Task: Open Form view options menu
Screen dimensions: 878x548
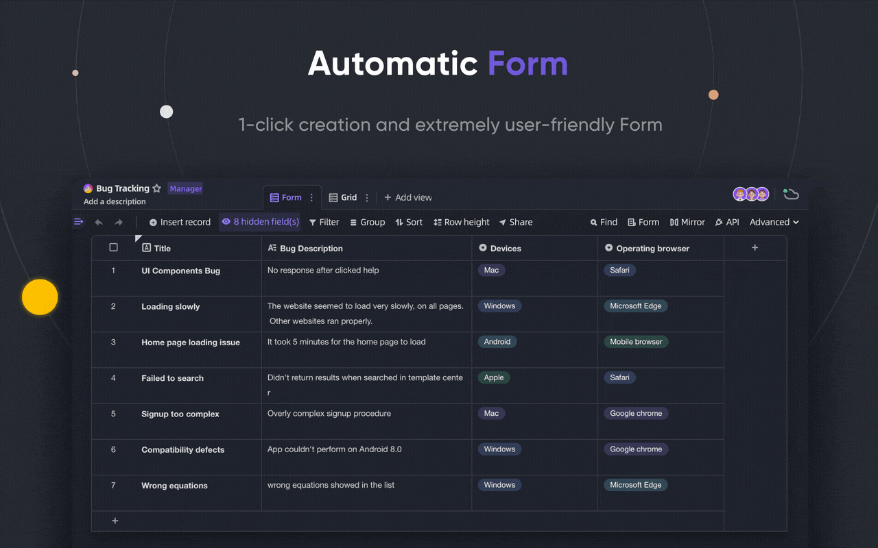Action: pos(311,197)
